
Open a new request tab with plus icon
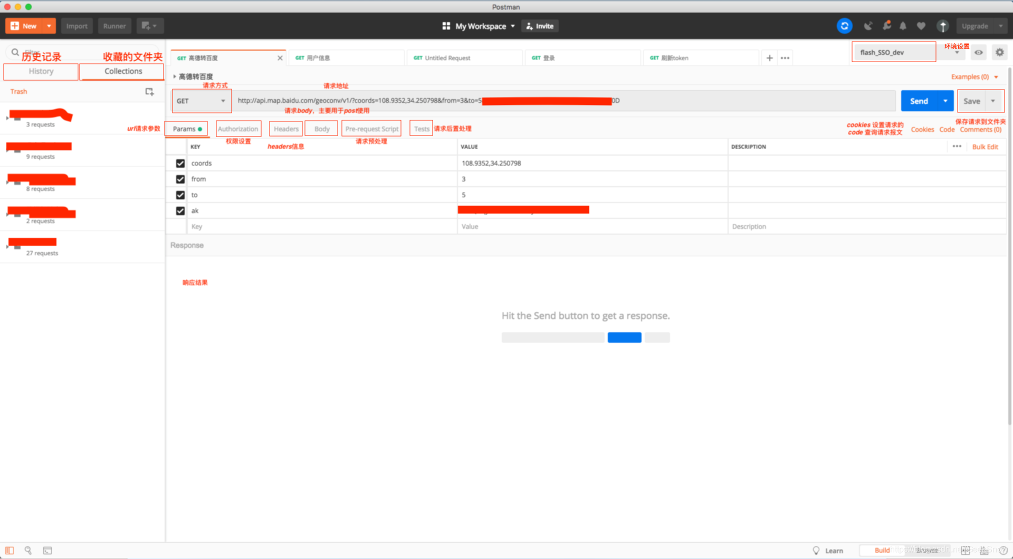pyautogui.click(x=769, y=58)
